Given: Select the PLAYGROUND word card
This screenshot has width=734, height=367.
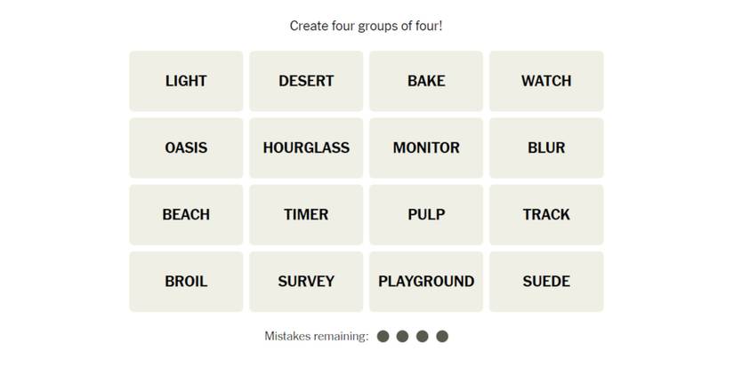Looking at the screenshot, I should point(426,281).
